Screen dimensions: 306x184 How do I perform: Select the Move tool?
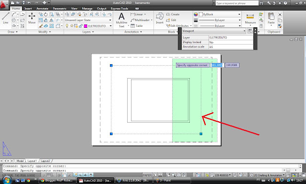click(32, 18)
